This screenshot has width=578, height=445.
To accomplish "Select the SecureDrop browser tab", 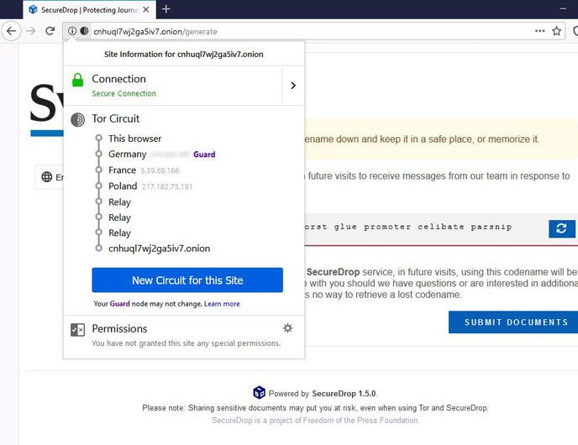I will 84,9.
